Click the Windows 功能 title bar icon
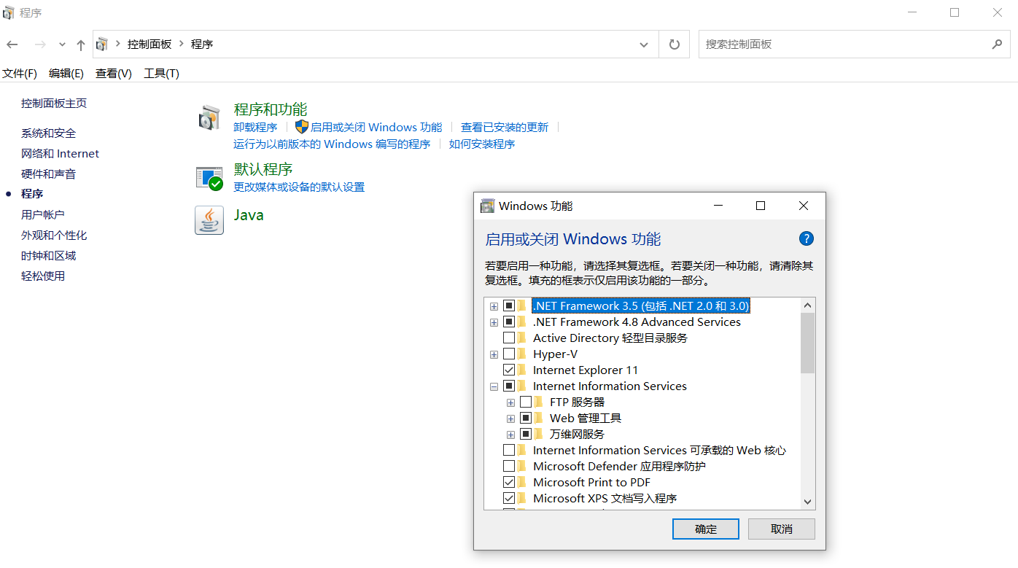This screenshot has width=1018, height=568. click(x=488, y=206)
